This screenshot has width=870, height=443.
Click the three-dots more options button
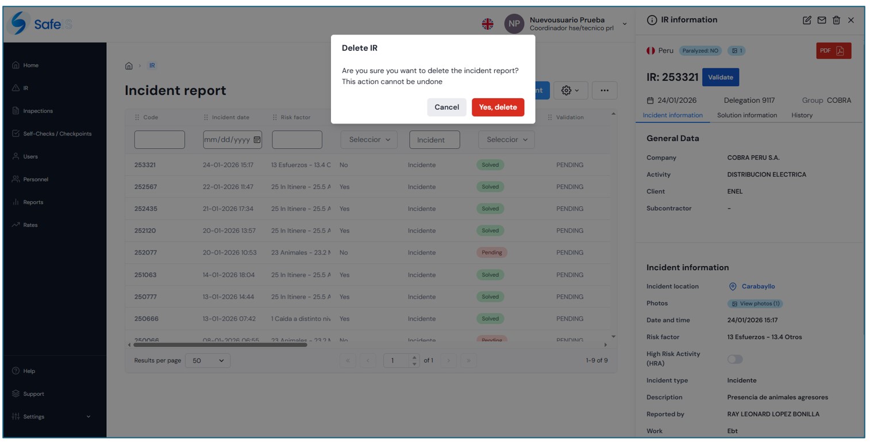point(604,90)
